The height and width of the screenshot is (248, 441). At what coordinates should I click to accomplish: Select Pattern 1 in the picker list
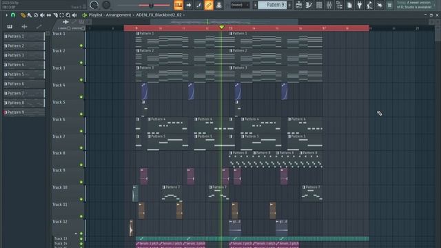(x=24, y=37)
